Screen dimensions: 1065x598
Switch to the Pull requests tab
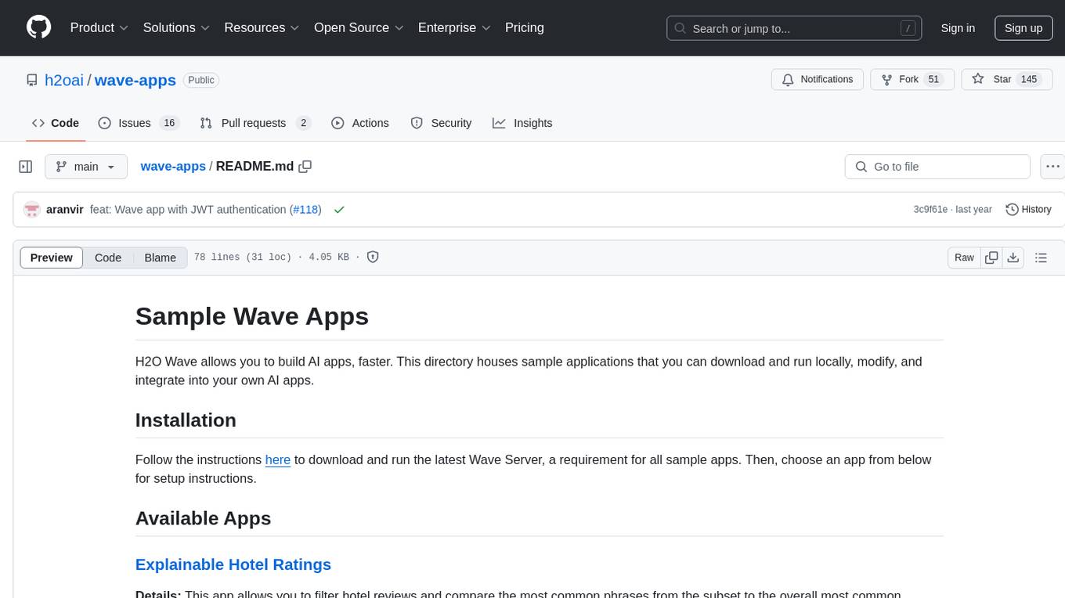pyautogui.click(x=255, y=123)
